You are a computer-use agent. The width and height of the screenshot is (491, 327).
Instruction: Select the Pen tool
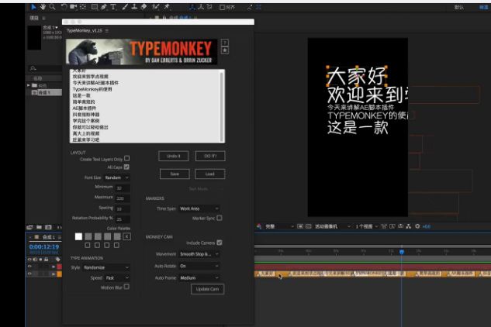[x=104, y=6]
